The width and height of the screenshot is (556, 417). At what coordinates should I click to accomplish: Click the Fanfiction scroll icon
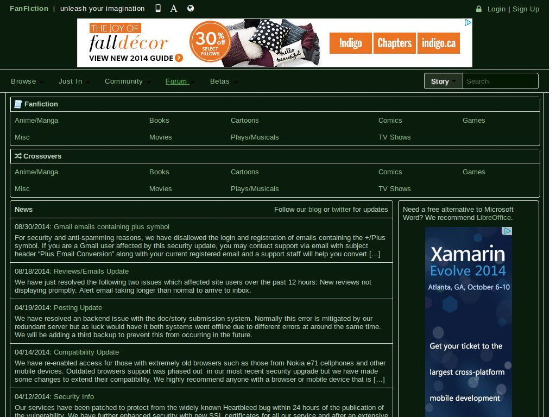18,104
